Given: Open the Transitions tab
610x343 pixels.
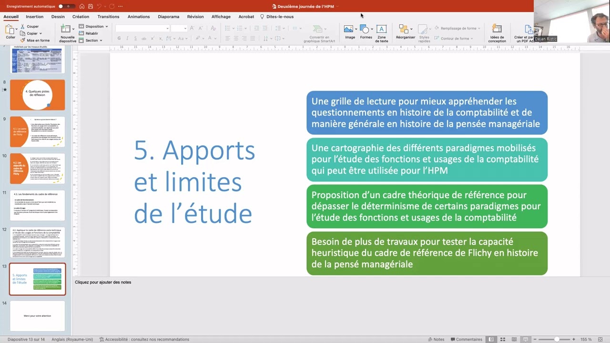Looking at the screenshot, I should (108, 17).
